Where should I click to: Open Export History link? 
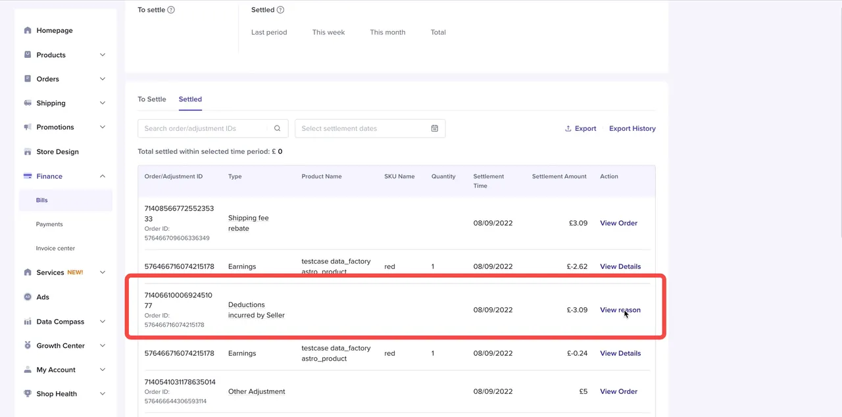coord(632,129)
